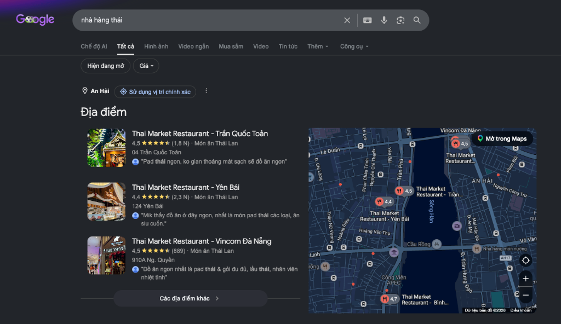Click the "Công Viên APEC" label on map
Screen dimensions: 561x324
click(393, 280)
